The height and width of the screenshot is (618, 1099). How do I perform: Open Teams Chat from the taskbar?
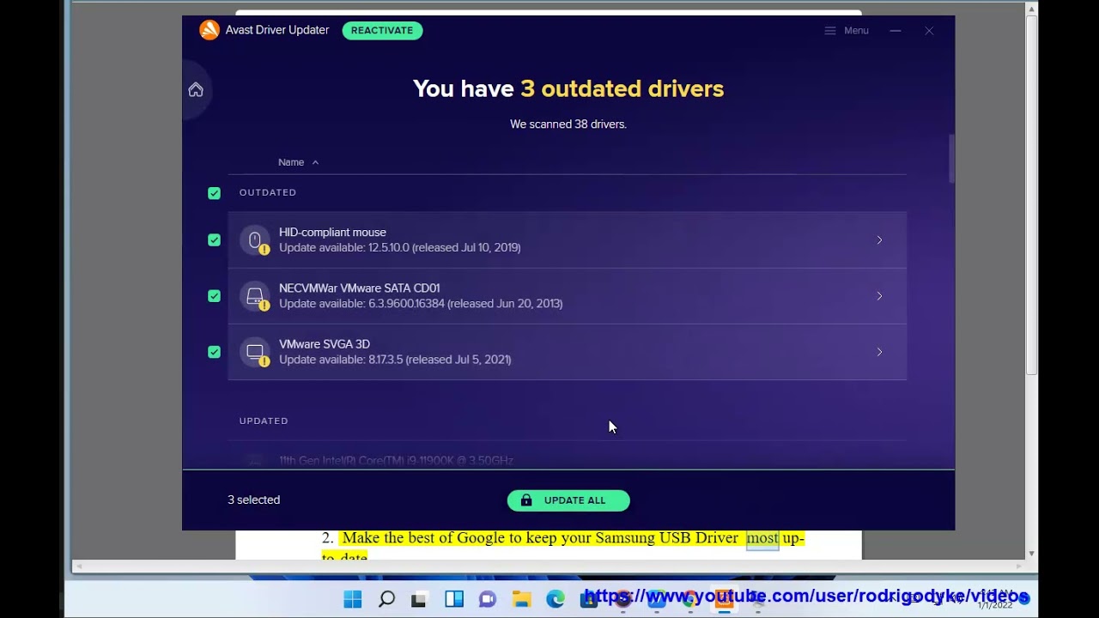pos(488,599)
